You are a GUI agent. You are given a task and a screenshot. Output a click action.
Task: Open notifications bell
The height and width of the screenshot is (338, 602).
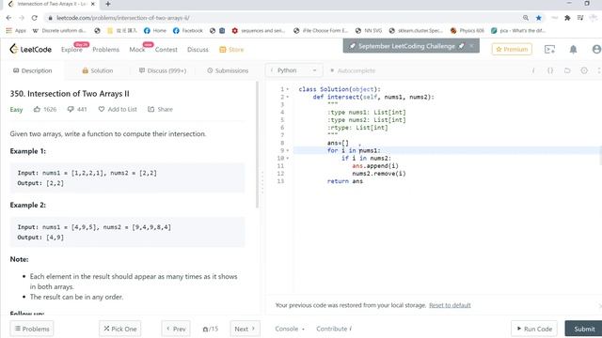click(x=573, y=50)
